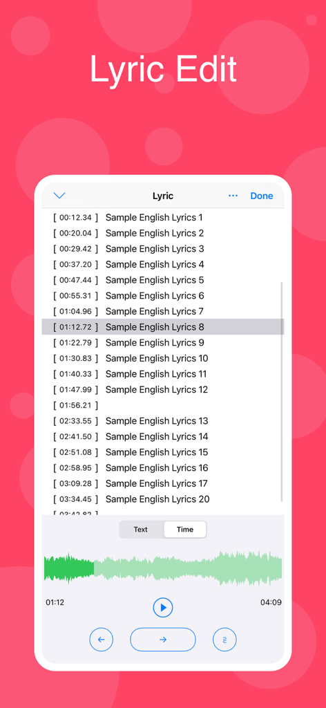326x708 pixels.
Task: Select the timestamp 02:41.50
Action: click(x=75, y=437)
